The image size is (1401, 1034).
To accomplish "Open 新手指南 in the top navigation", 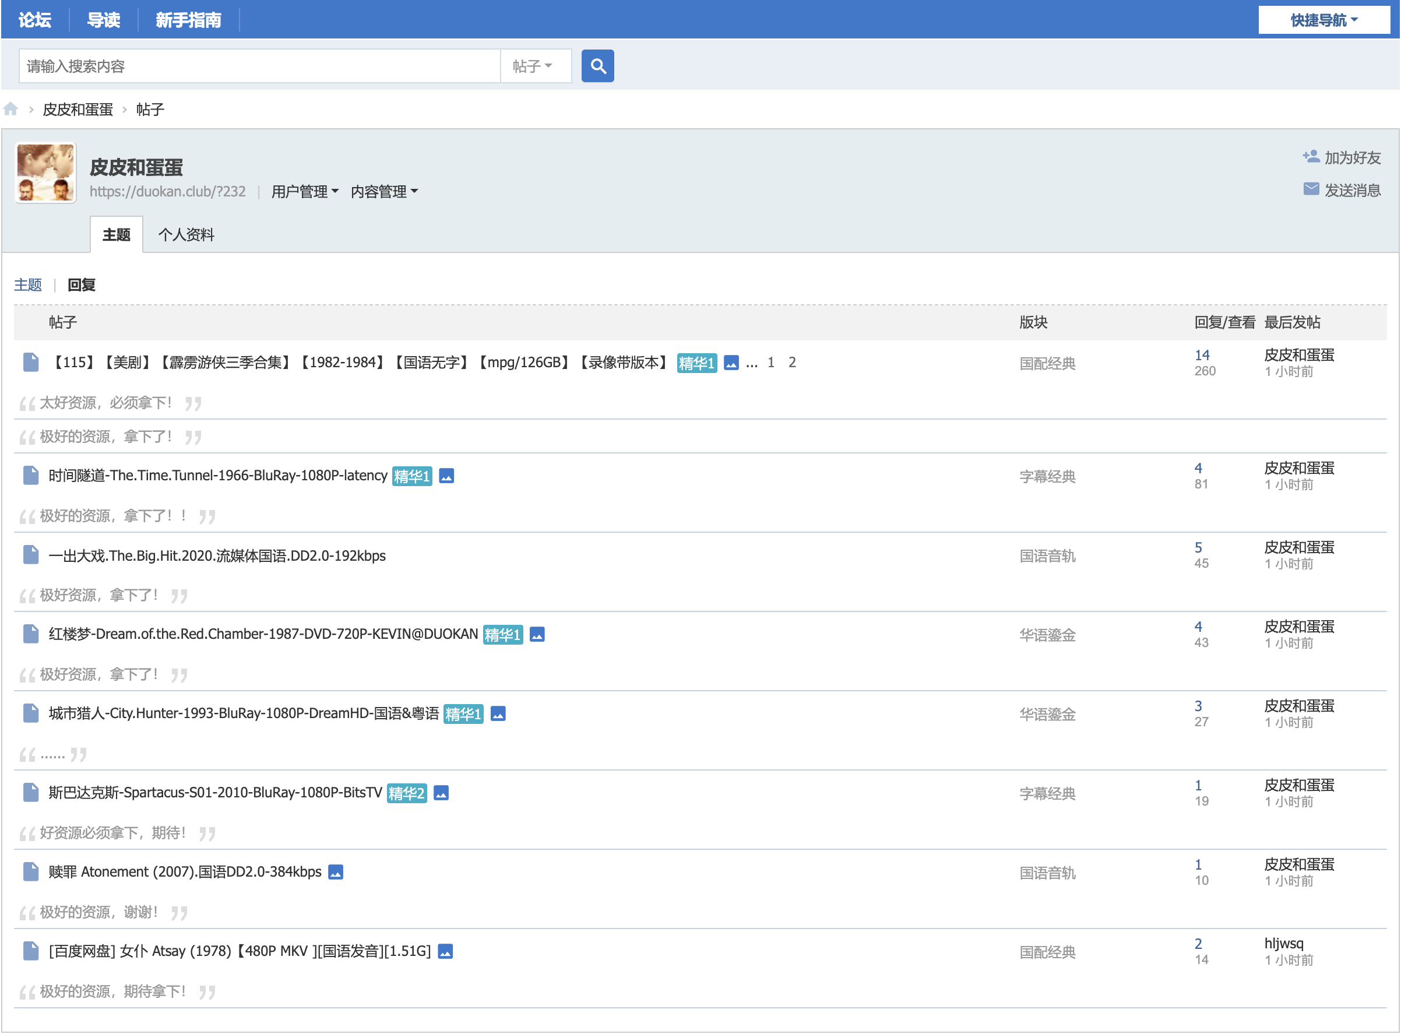I will click(188, 20).
